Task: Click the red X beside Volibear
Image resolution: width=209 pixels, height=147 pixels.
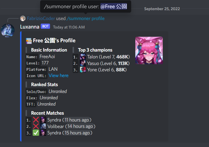Action: pyautogui.click(x=36, y=126)
